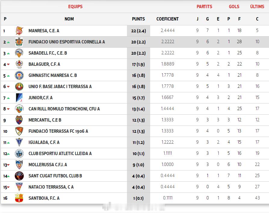Open the MOLLERUSSA C.F.J. A team page
Image resolution: width=269 pixels, height=213 pixels.
pyautogui.click(x=48, y=165)
